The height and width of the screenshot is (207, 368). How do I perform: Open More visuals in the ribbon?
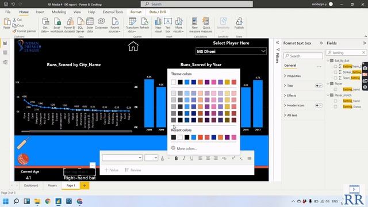coord(179,25)
